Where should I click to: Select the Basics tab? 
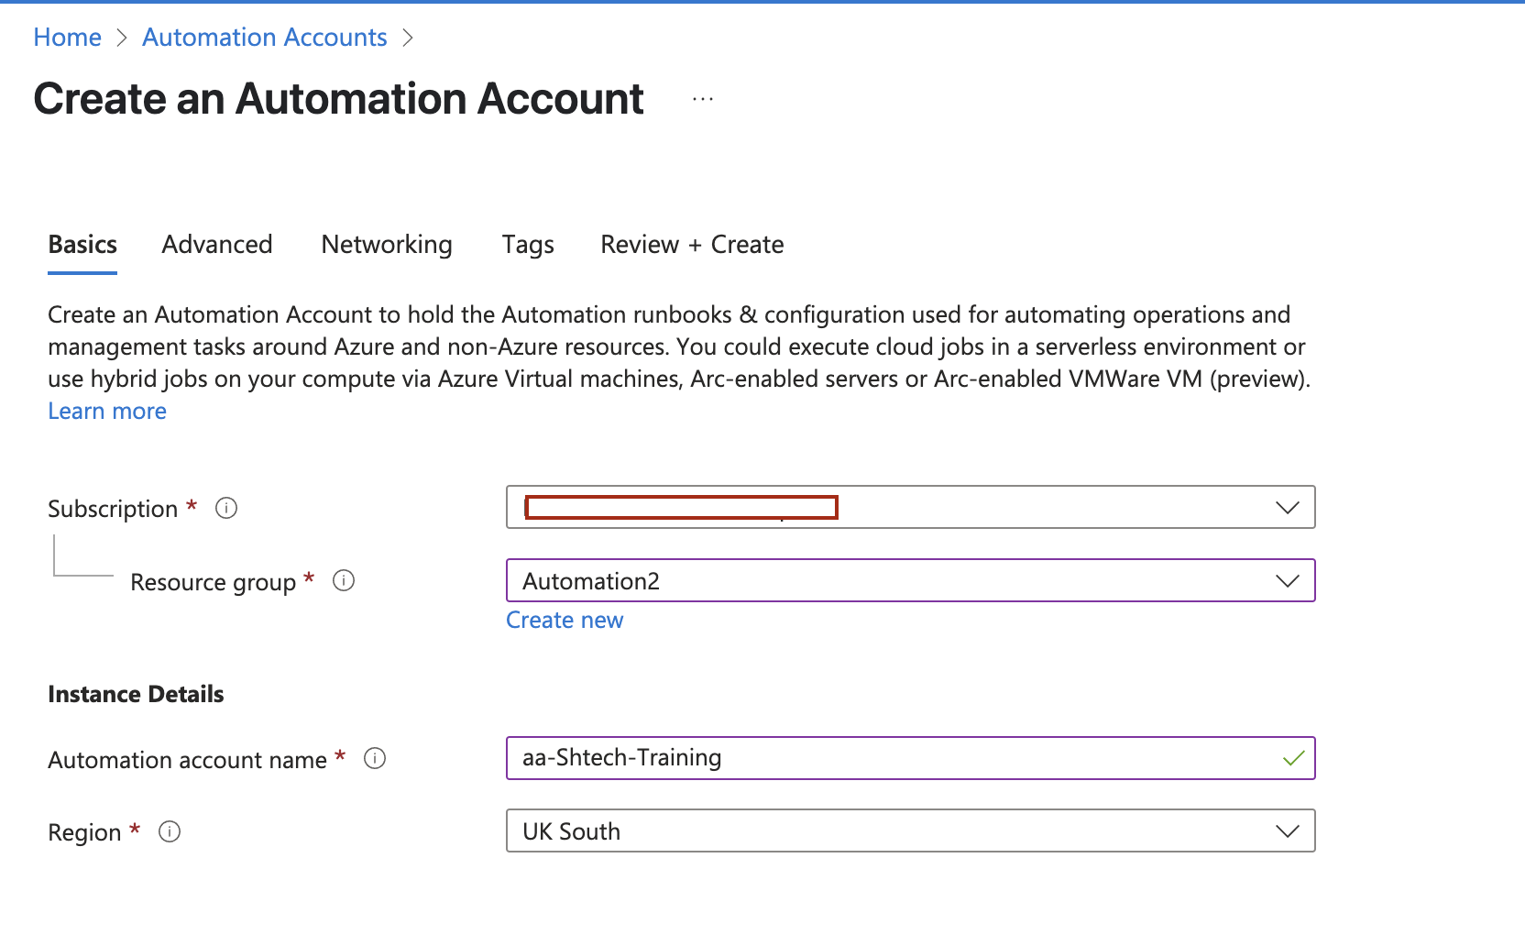(82, 244)
